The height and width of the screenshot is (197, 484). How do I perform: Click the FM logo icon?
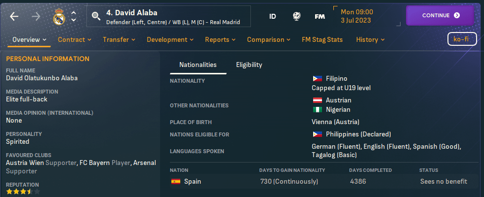click(x=320, y=16)
